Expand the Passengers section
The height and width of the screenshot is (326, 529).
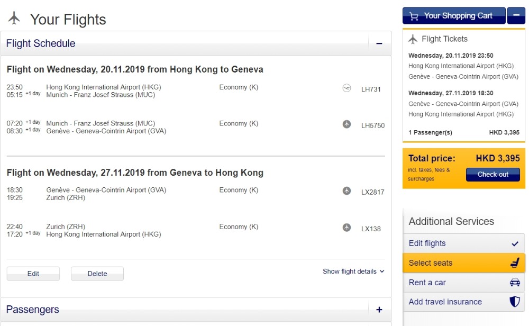tap(379, 310)
